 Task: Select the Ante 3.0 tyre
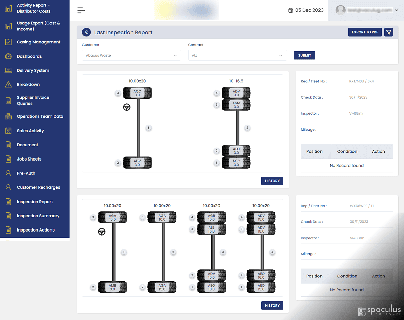pos(236,105)
